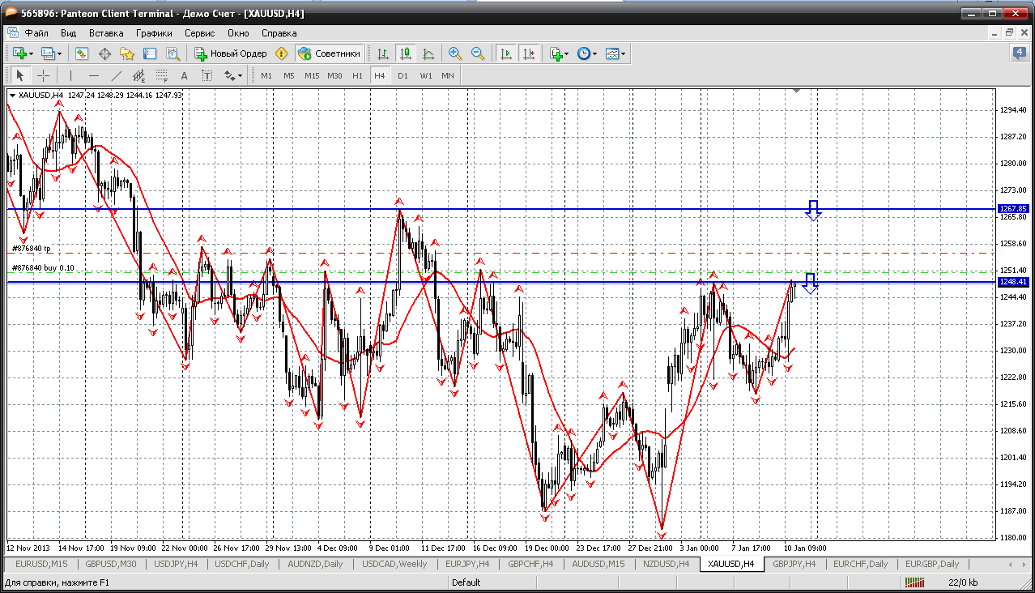Select the trendline drawing tool
Image resolution: width=1035 pixels, height=593 pixels.
coord(116,75)
